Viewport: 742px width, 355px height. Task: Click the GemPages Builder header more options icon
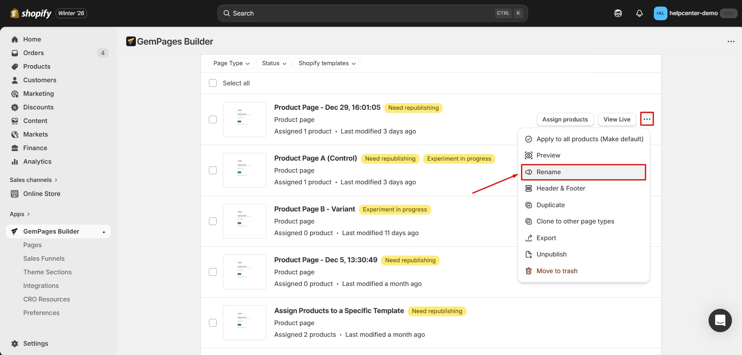pos(731,42)
